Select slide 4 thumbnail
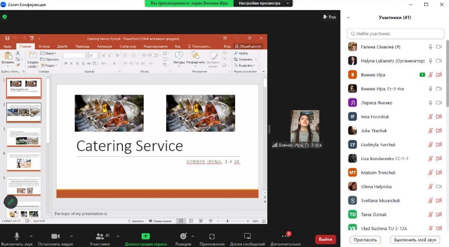Image resolution: width=449 pixels, height=247 pixels. [24, 162]
